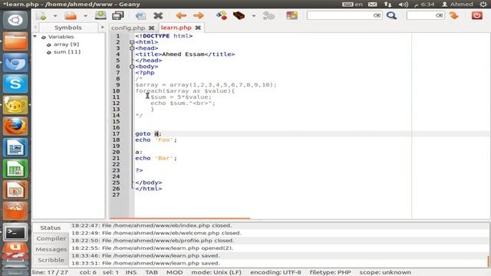
Task: Click the editor horizontal scrollbar
Action: coord(180,218)
